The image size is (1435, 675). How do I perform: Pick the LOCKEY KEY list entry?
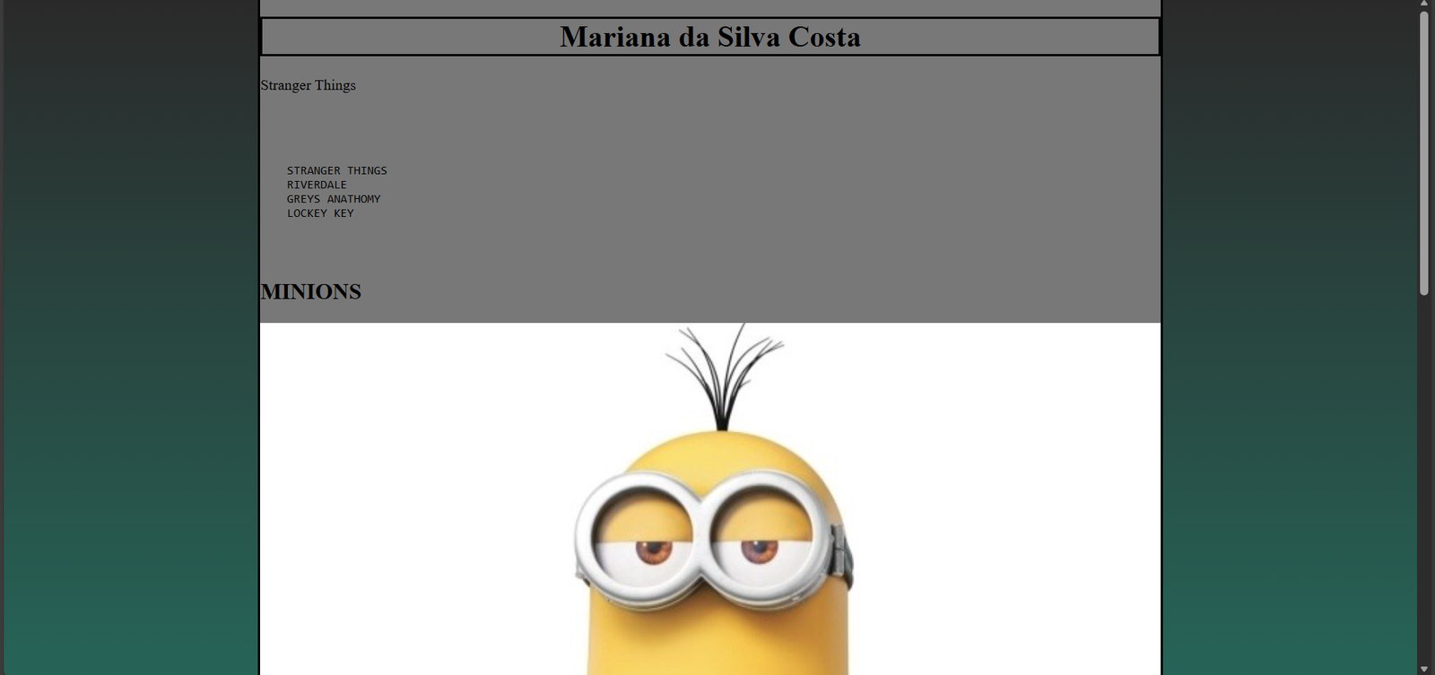click(x=320, y=213)
